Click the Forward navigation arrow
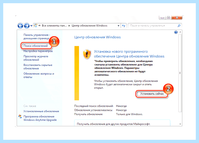This screenshot has width=199, height=143. click(27, 26)
